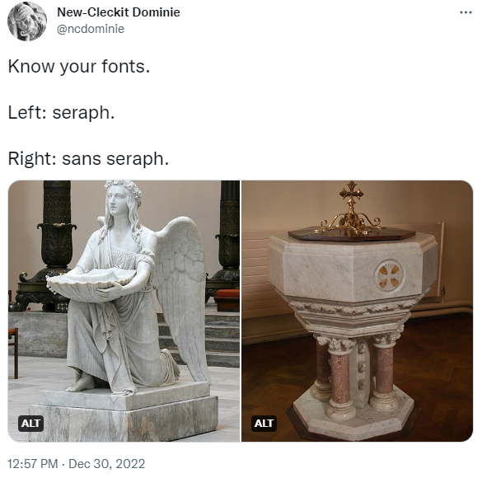Click the "Know your fonts." tweet text
Image resolution: width=482 pixels, height=478 pixels.
[79, 67]
